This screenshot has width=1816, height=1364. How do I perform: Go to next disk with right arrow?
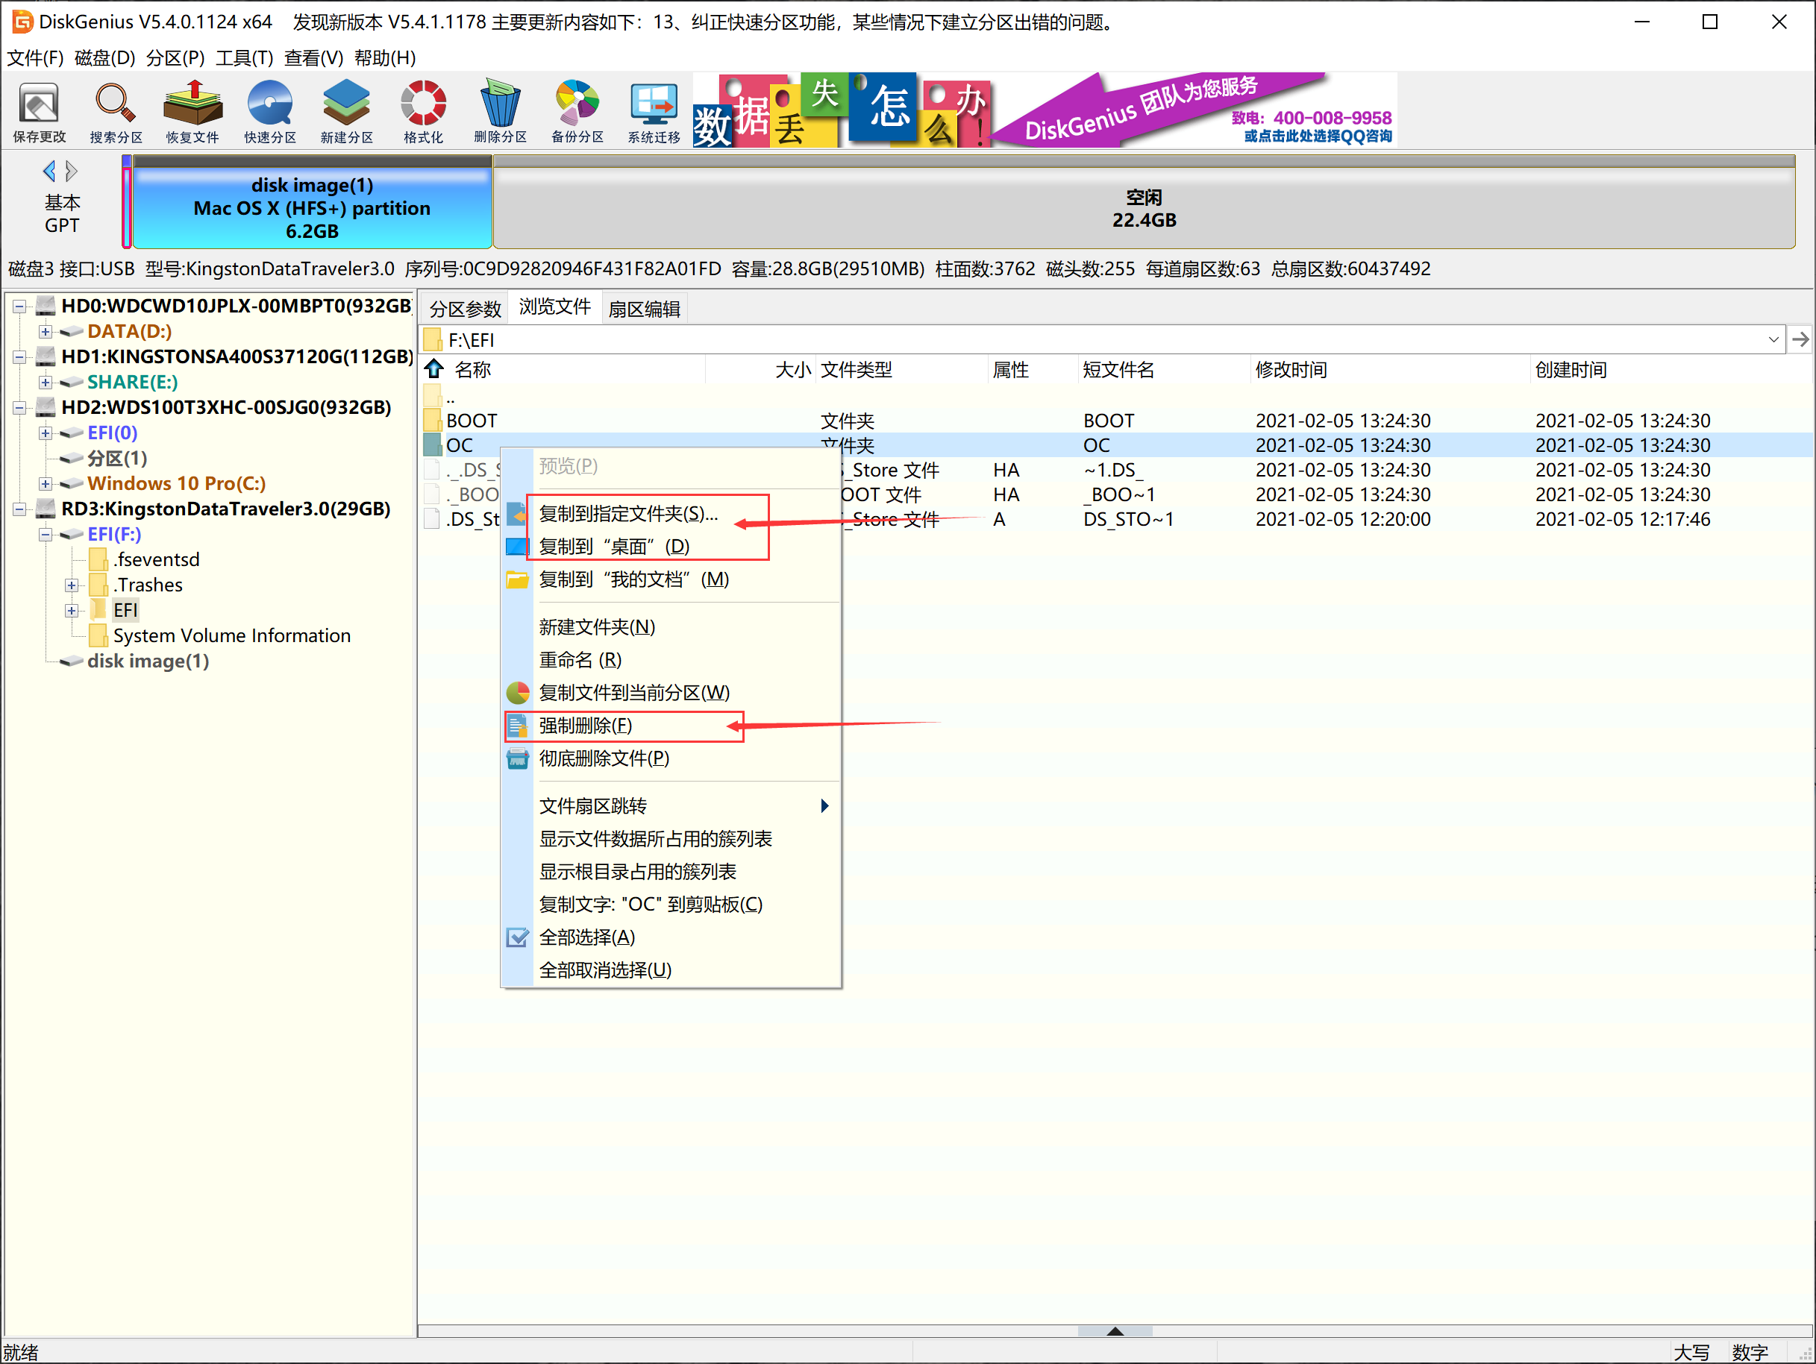72,171
